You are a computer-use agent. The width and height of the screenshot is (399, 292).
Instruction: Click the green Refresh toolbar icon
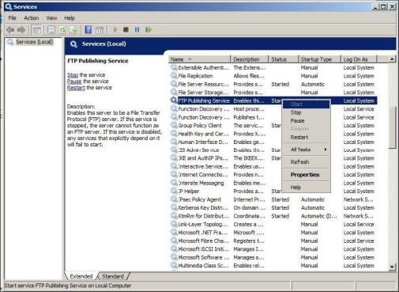coord(62,30)
